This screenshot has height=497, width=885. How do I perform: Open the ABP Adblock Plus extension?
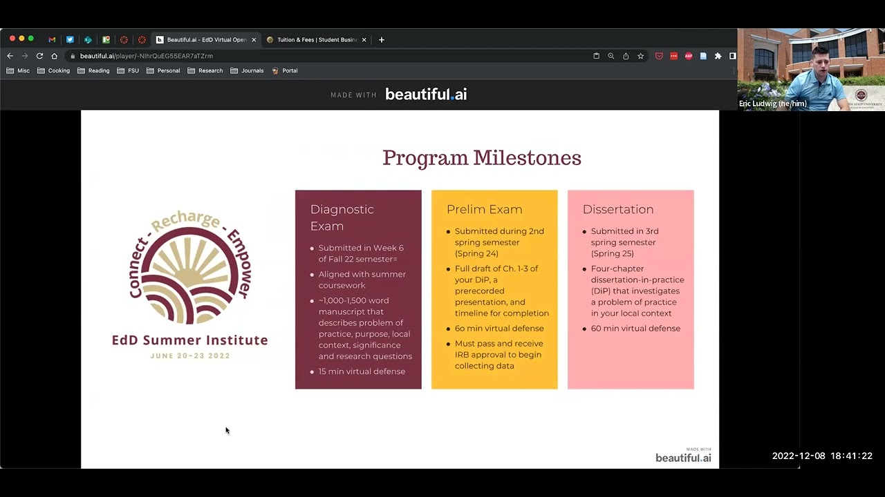point(689,56)
